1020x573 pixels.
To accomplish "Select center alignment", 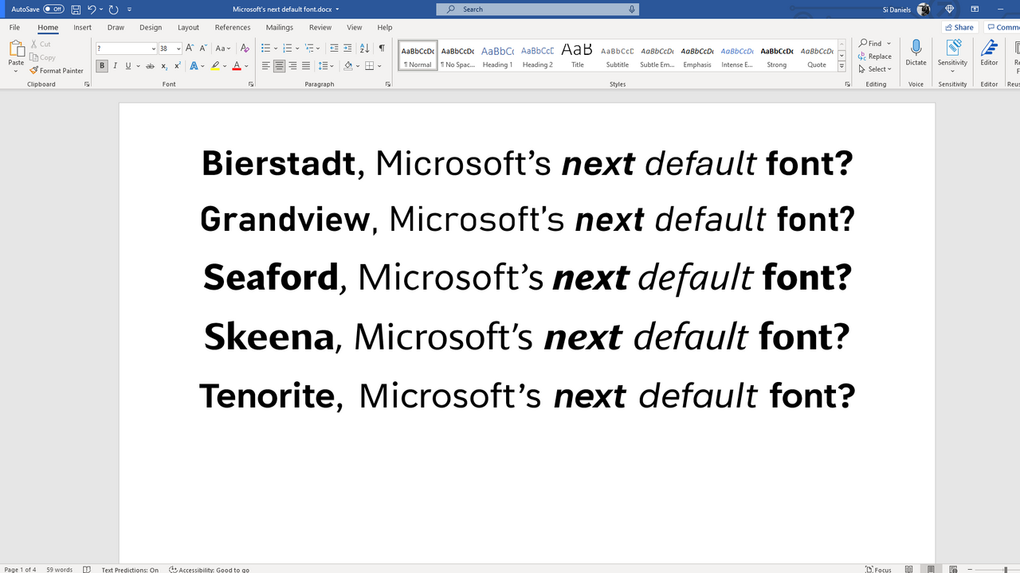I will pos(280,66).
